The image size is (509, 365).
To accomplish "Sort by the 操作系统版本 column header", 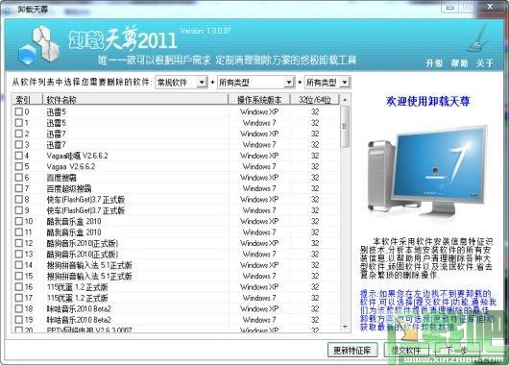I will [x=259, y=100].
